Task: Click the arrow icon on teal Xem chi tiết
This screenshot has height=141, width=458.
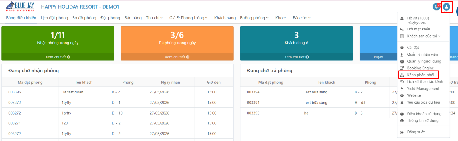Action: pyautogui.click(x=307, y=57)
